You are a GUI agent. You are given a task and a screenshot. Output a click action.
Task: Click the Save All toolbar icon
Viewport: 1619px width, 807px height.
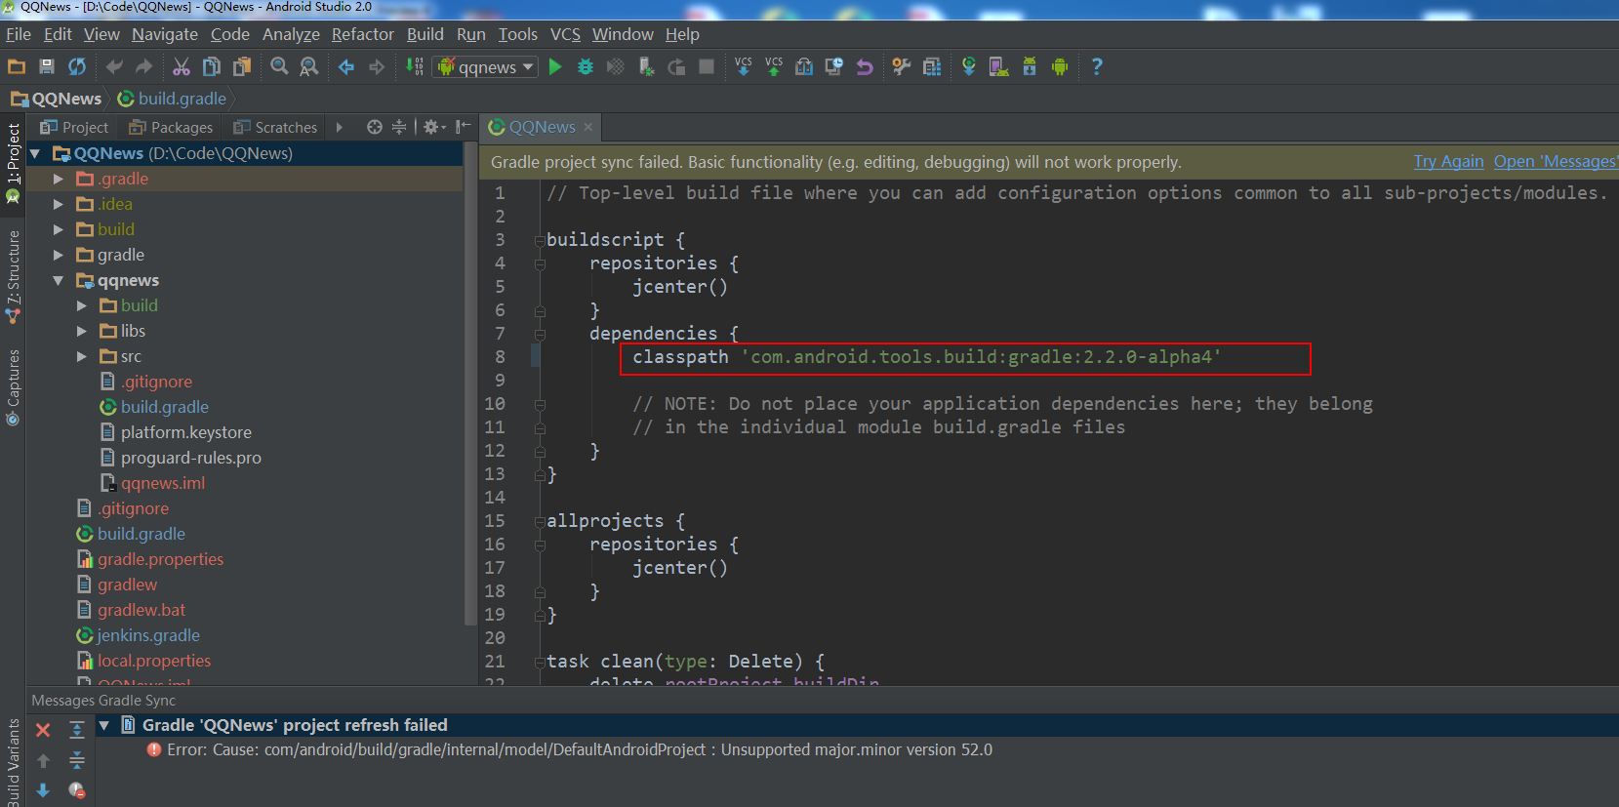(x=46, y=66)
